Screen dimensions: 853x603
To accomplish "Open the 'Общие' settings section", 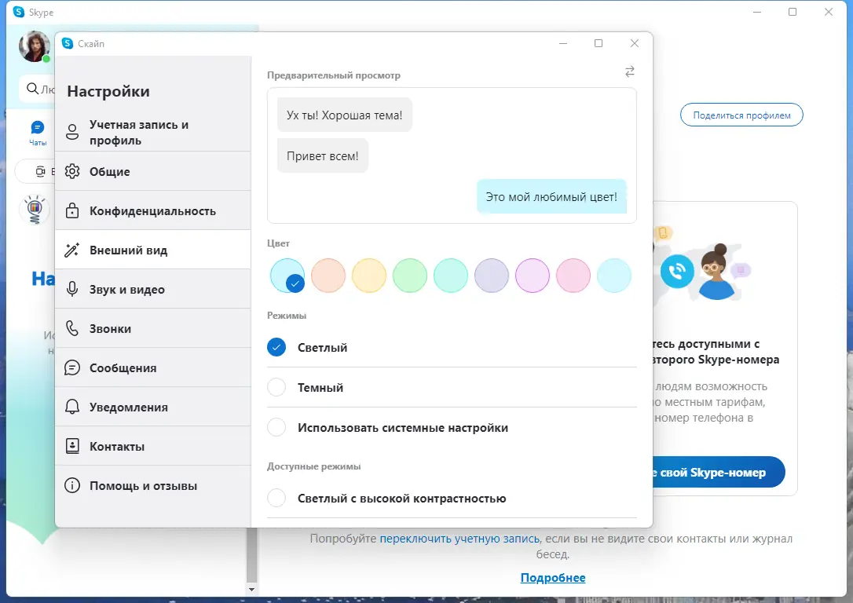I will pos(153,171).
